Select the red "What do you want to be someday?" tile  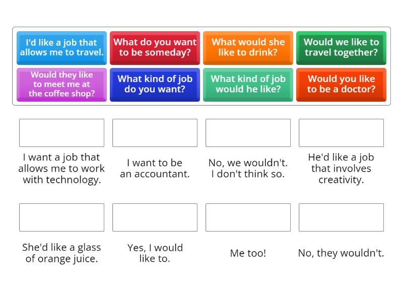tap(155, 48)
